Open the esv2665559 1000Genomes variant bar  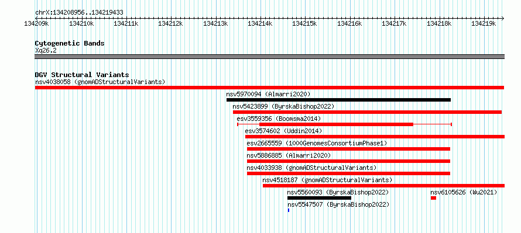click(348, 149)
